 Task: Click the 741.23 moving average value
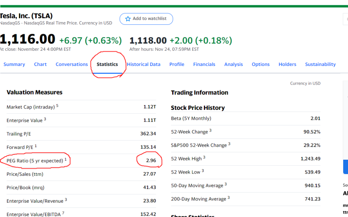[312, 199]
